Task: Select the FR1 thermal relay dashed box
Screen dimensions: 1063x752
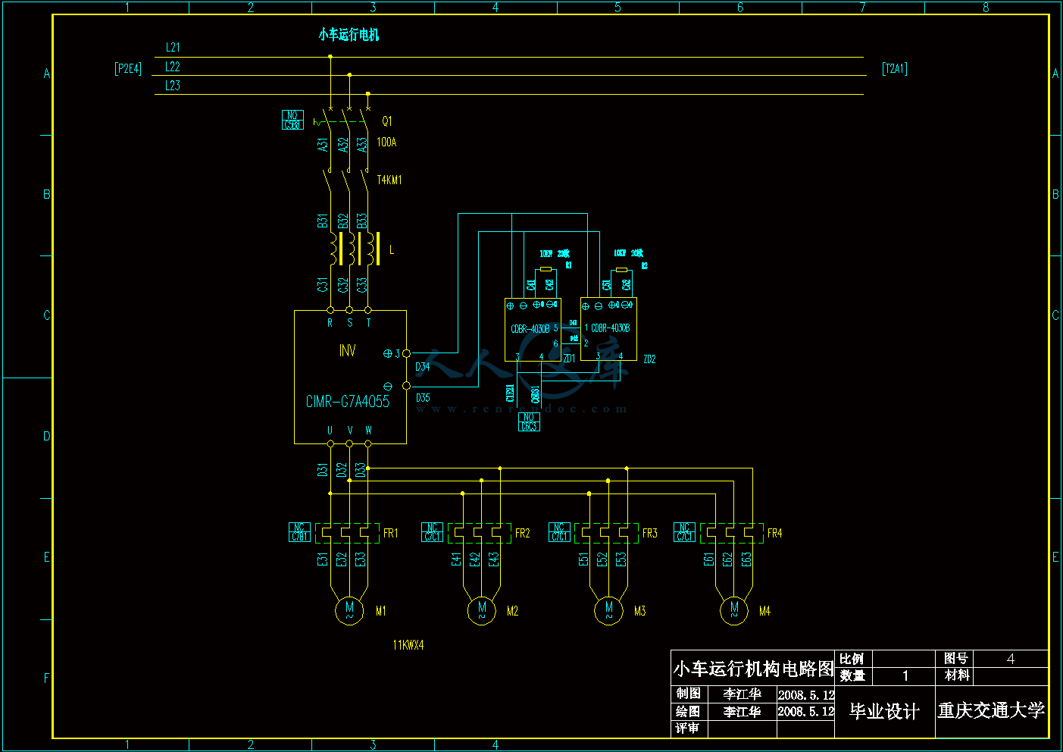Action: point(347,533)
